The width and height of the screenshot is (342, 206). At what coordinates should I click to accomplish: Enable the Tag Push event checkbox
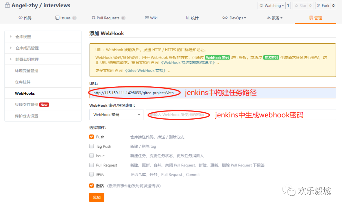coord(92,146)
